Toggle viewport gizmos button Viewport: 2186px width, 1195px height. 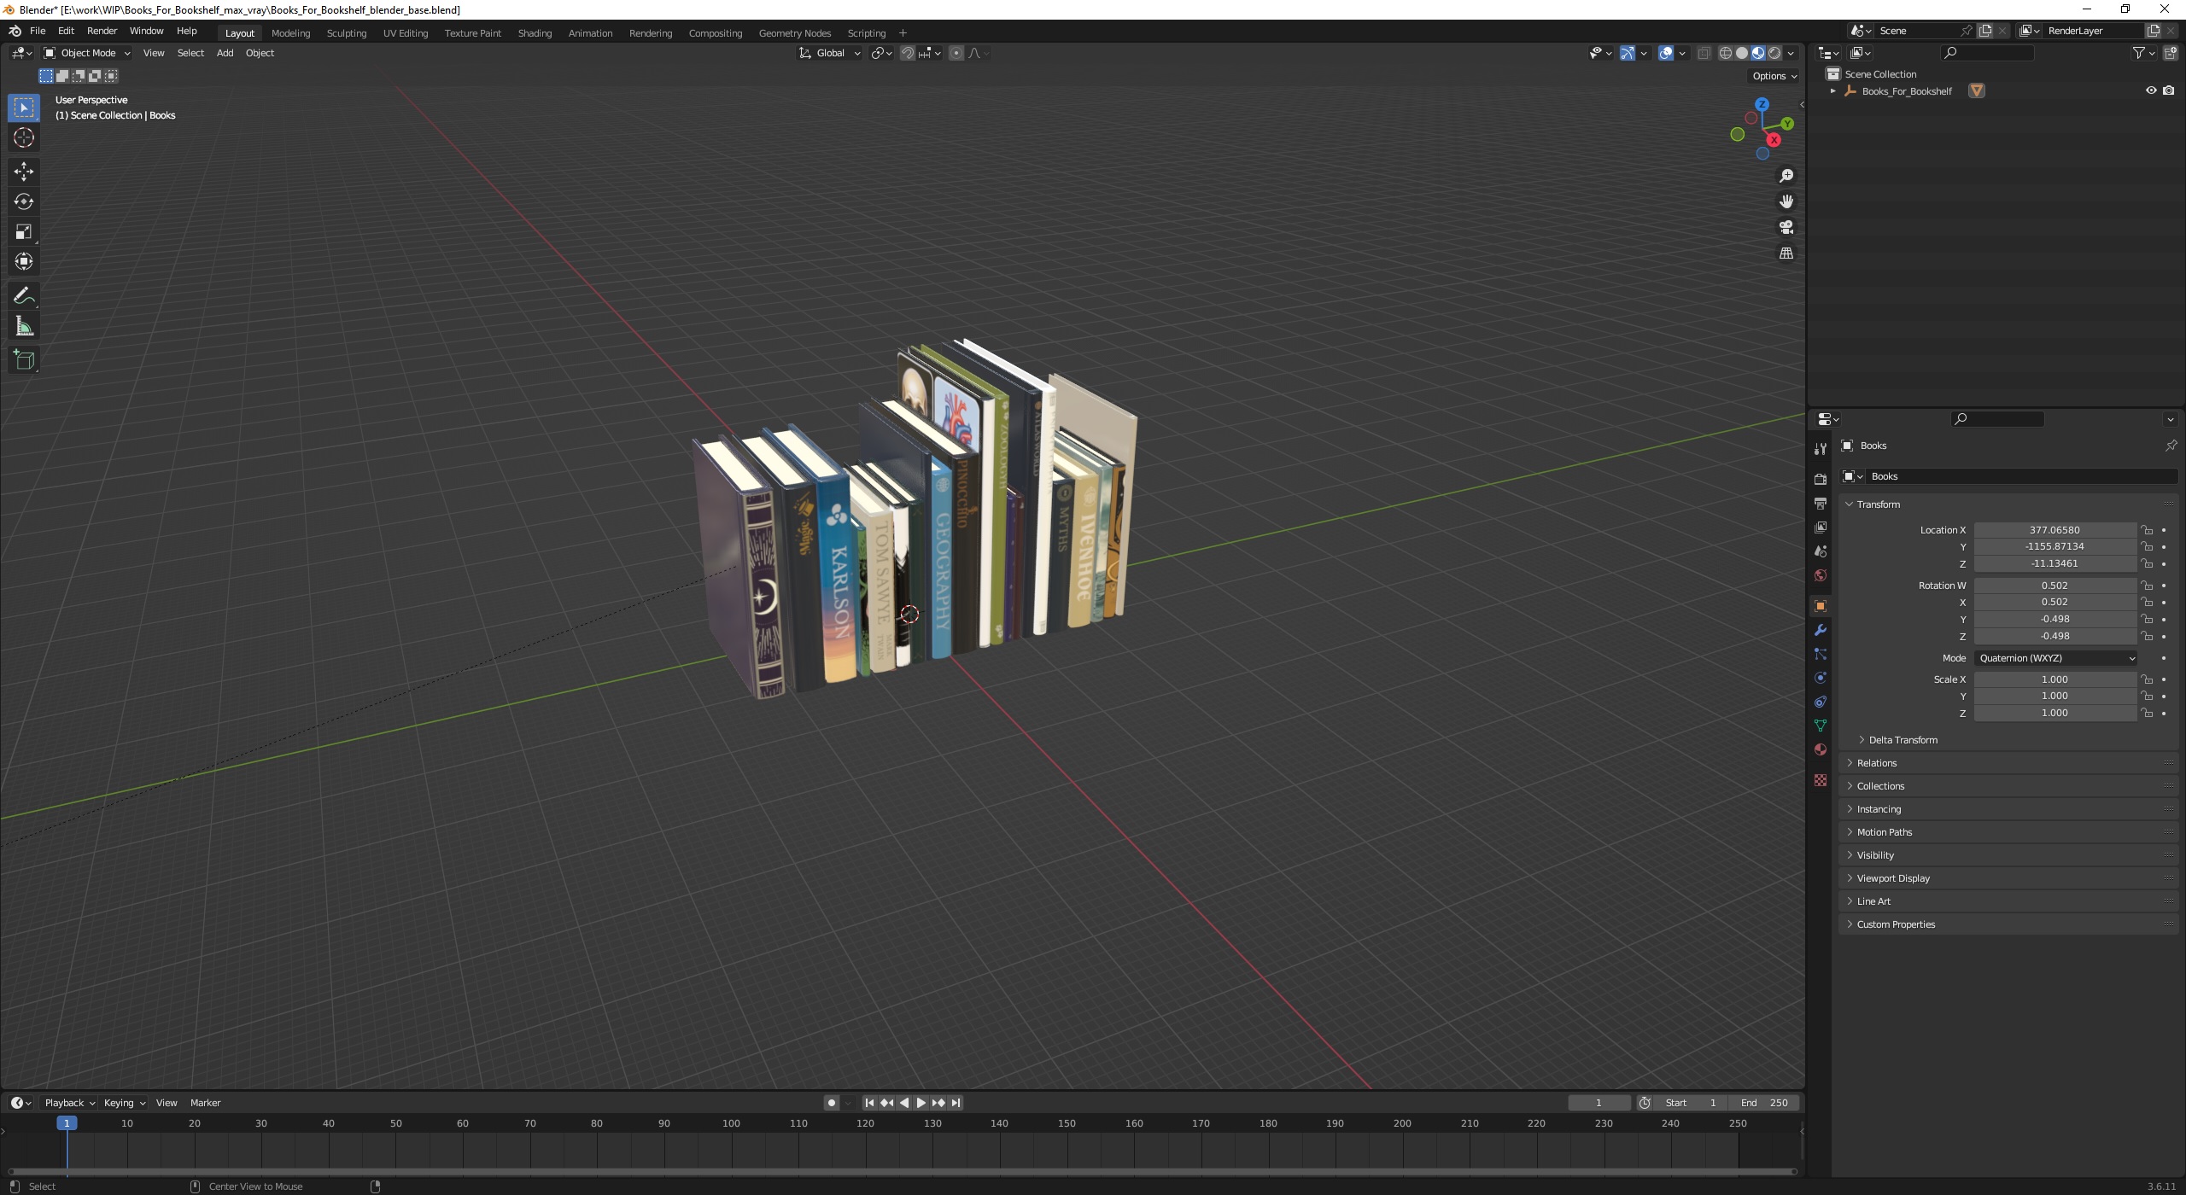(x=1628, y=53)
